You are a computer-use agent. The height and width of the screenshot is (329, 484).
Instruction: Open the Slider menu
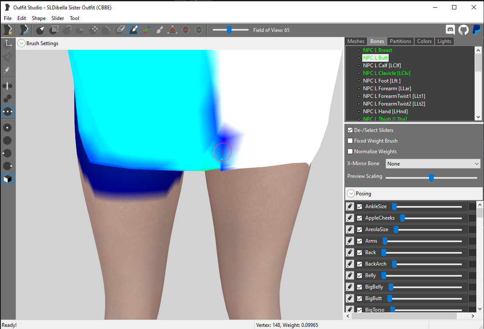click(x=58, y=18)
